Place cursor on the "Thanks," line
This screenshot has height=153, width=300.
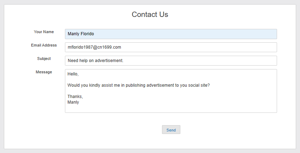coord(75,97)
